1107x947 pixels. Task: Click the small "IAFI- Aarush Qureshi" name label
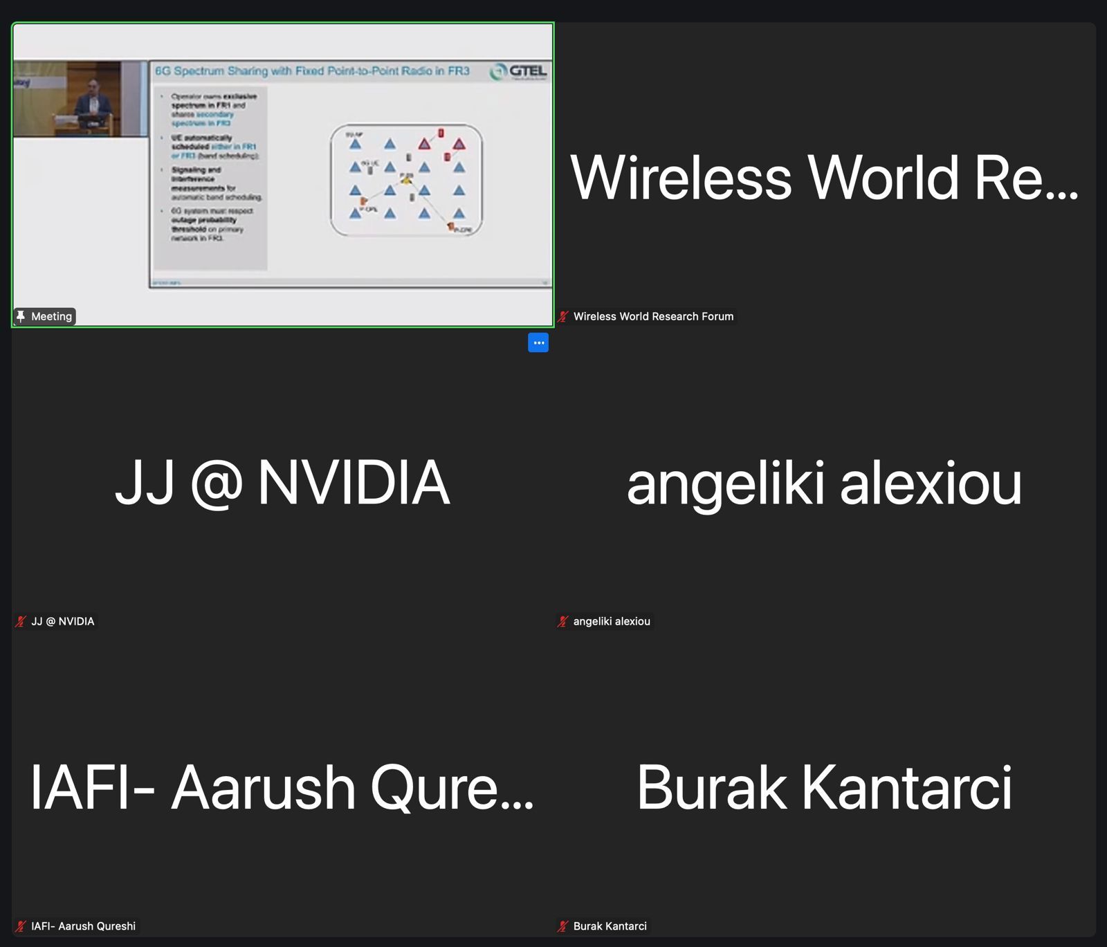point(83,926)
